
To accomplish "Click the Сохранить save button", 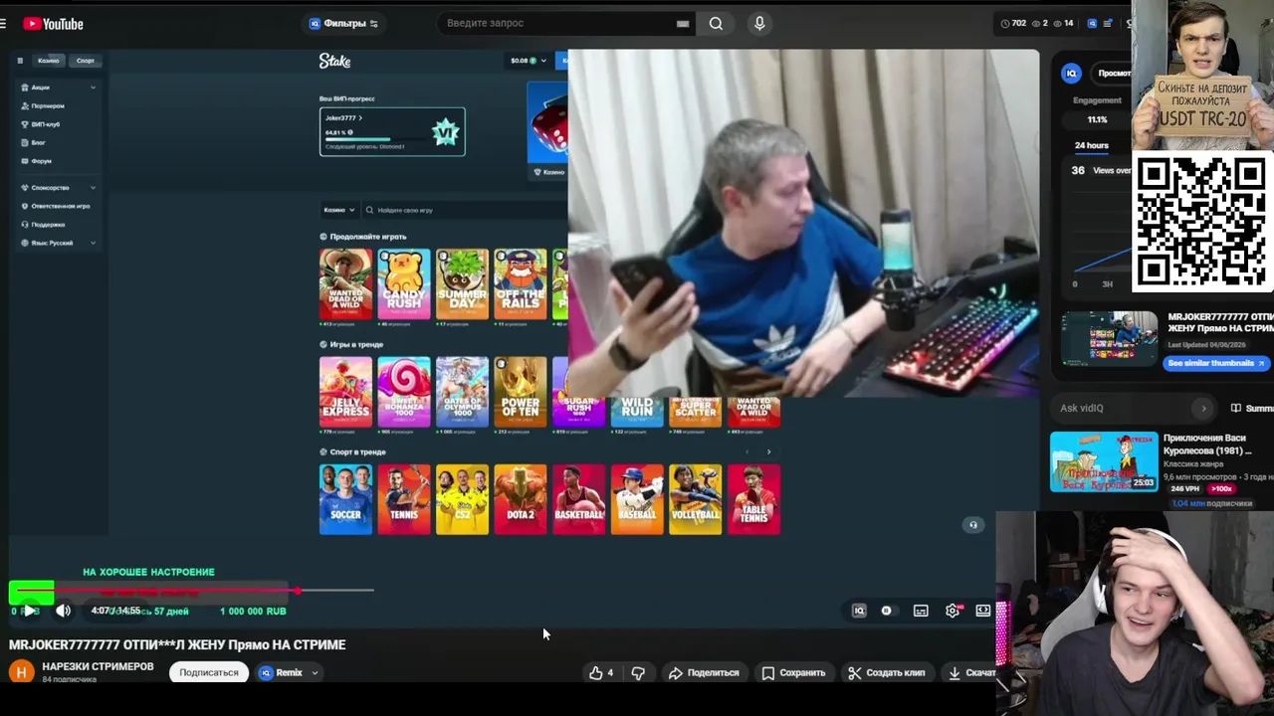I will pos(793,673).
